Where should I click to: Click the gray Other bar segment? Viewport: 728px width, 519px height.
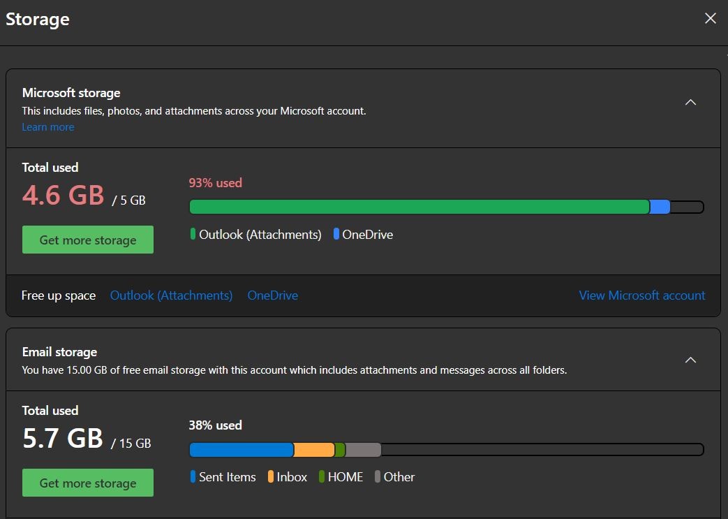pos(363,450)
